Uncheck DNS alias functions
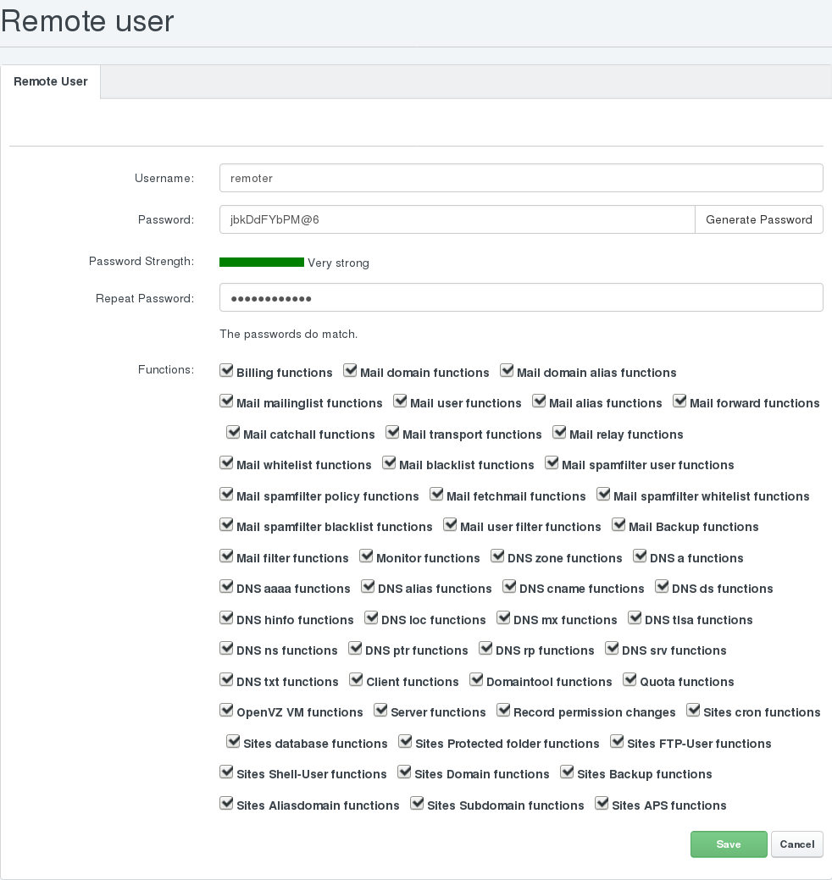832x880 pixels. pos(368,586)
